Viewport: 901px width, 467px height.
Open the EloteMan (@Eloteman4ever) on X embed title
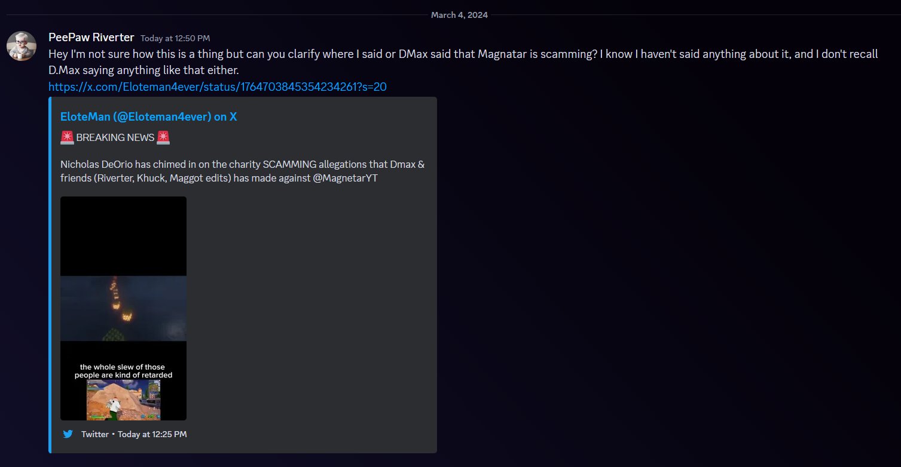(149, 116)
